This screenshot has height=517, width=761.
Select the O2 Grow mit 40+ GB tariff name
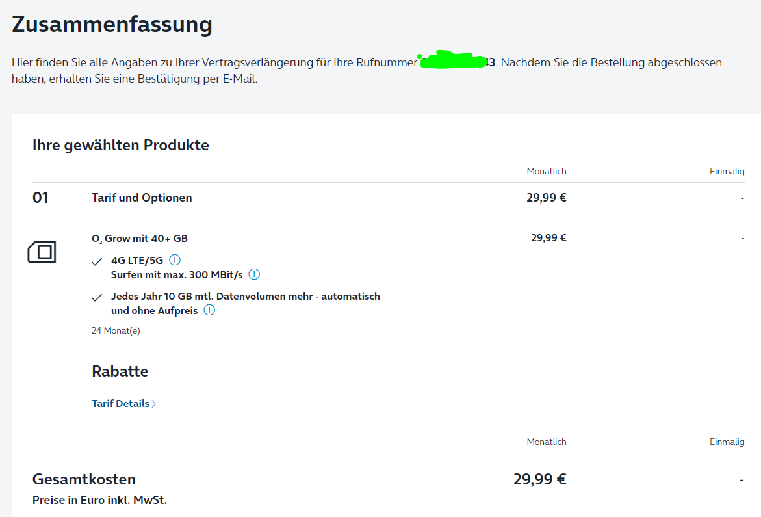(140, 239)
